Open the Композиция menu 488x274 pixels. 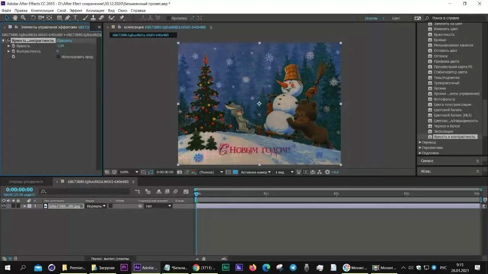42,11
